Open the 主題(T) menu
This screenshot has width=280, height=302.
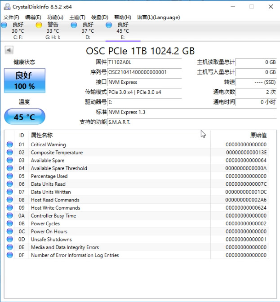click(77, 18)
